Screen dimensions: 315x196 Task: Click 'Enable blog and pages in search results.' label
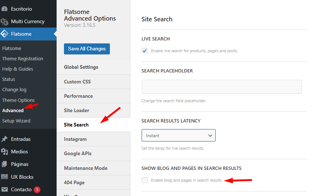[x=187, y=180]
